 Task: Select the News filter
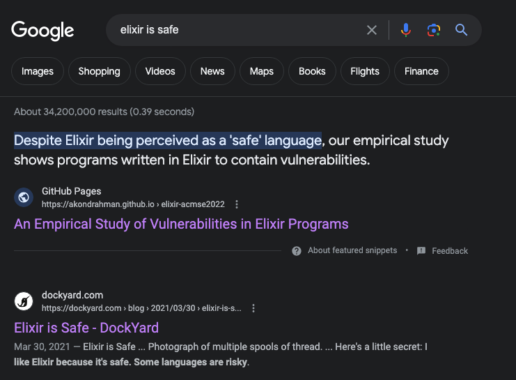pos(212,71)
